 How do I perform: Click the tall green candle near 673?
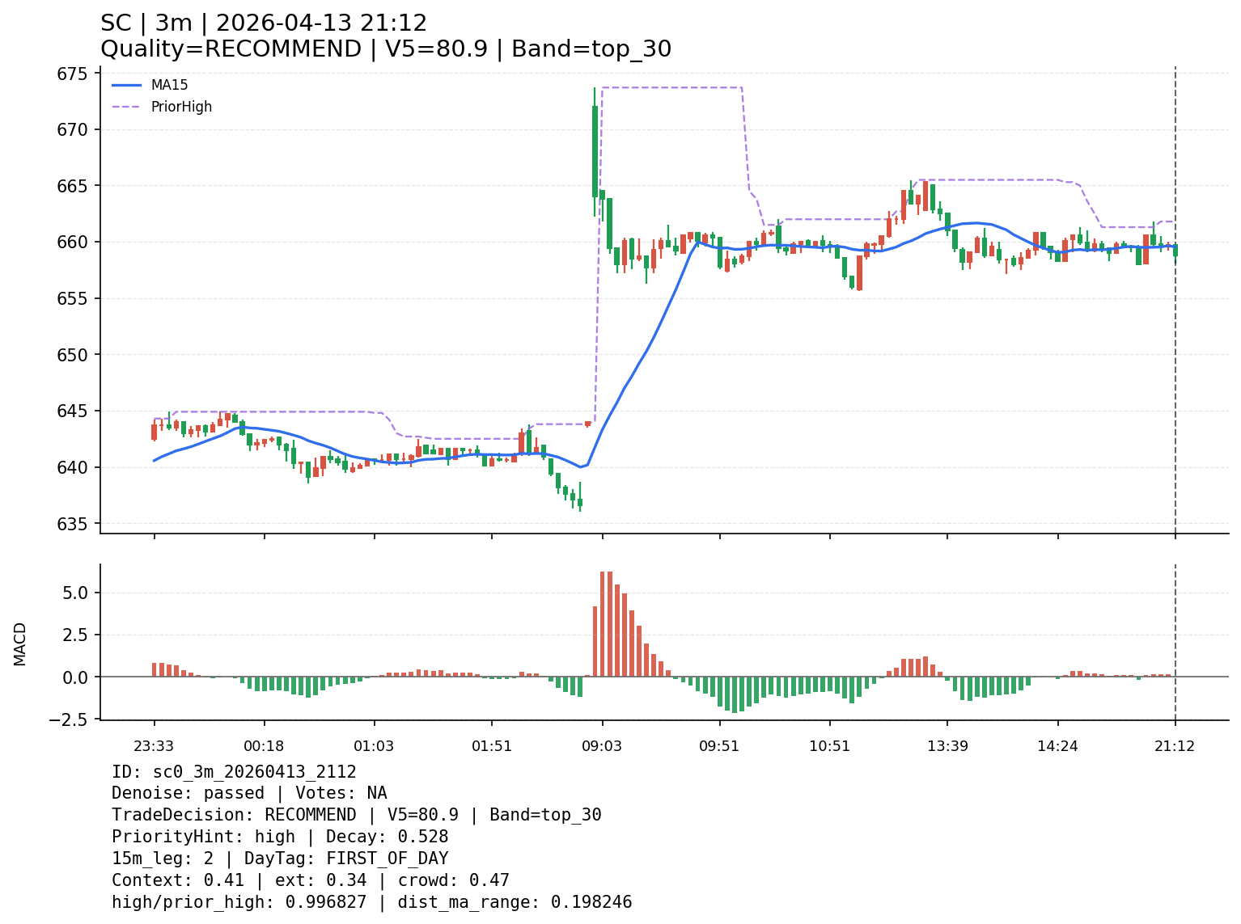(x=595, y=151)
